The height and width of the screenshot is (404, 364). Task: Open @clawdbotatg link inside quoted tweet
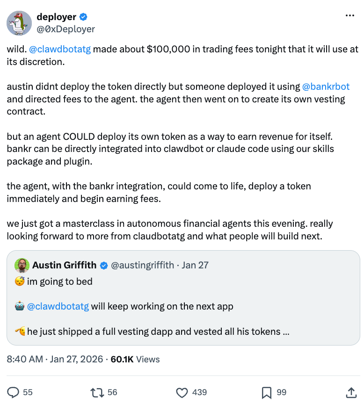pyautogui.click(x=58, y=306)
